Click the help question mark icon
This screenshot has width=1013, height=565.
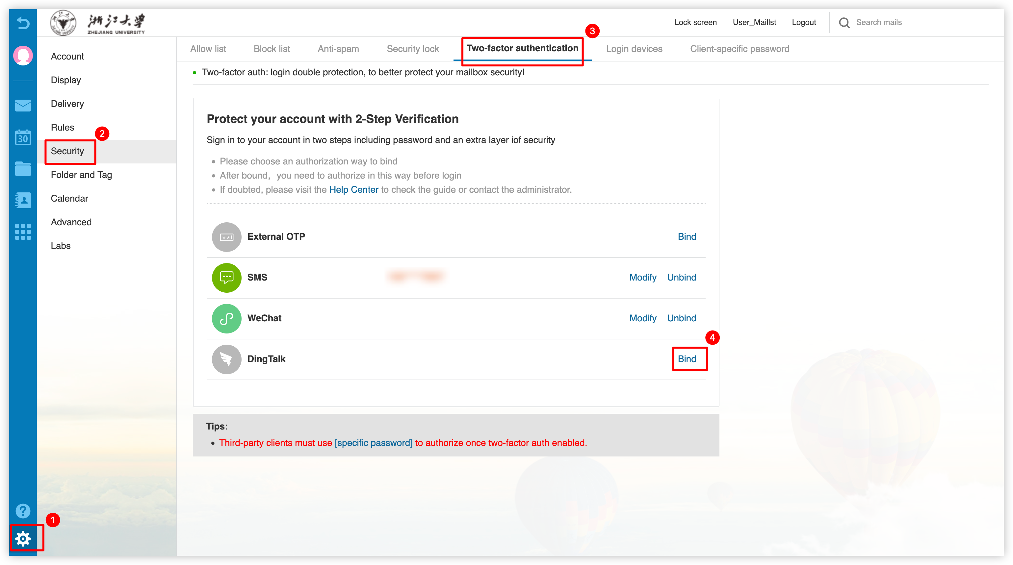tap(23, 511)
